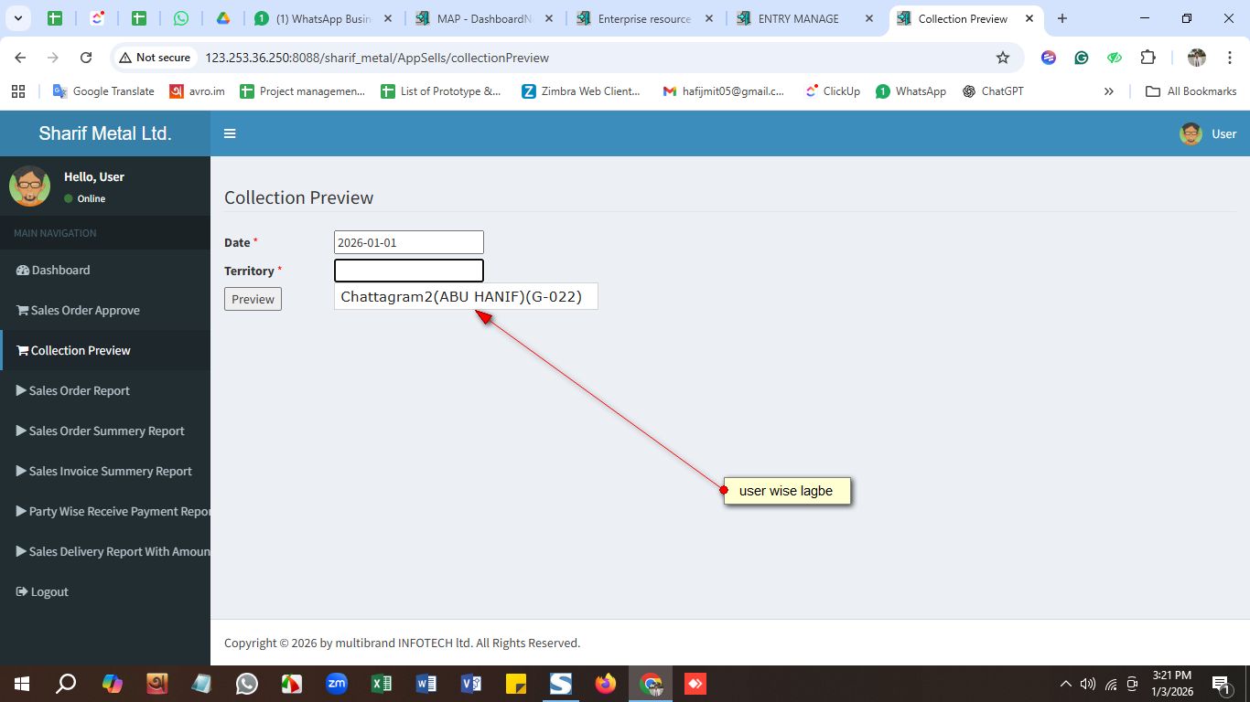The image size is (1250, 702).
Task: Open the Chrome three-dot menu
Action: coord(1230,58)
